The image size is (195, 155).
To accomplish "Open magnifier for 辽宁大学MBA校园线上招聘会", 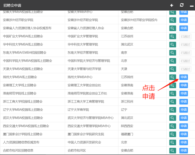I will (x=173, y=110).
